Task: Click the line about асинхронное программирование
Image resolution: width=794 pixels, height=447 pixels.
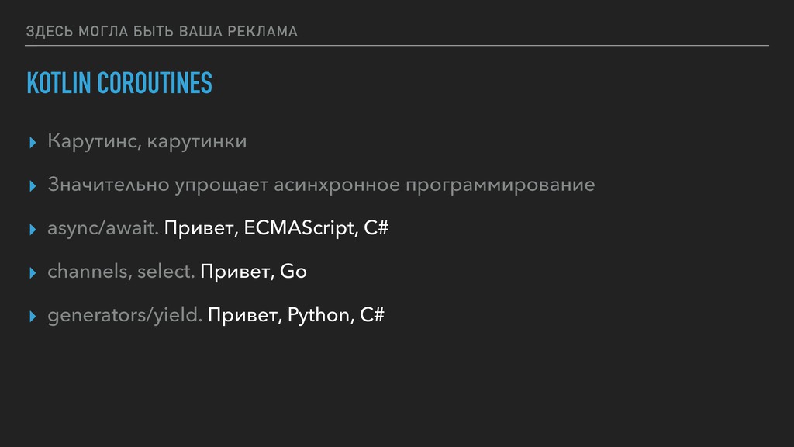Action: (x=321, y=185)
